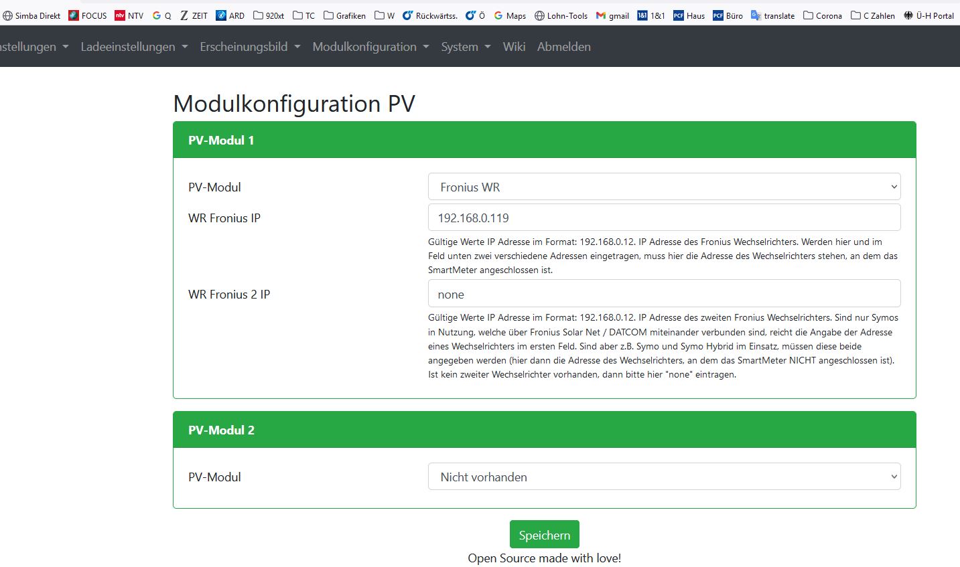Open the Wiki nav link
The image size is (960, 567).
click(514, 47)
